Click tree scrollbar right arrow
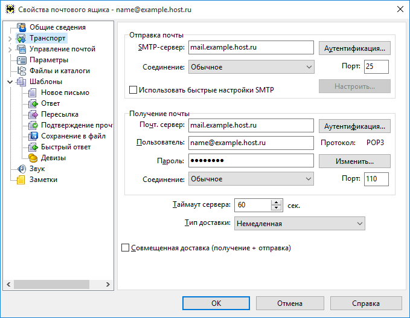 [x=108, y=284]
